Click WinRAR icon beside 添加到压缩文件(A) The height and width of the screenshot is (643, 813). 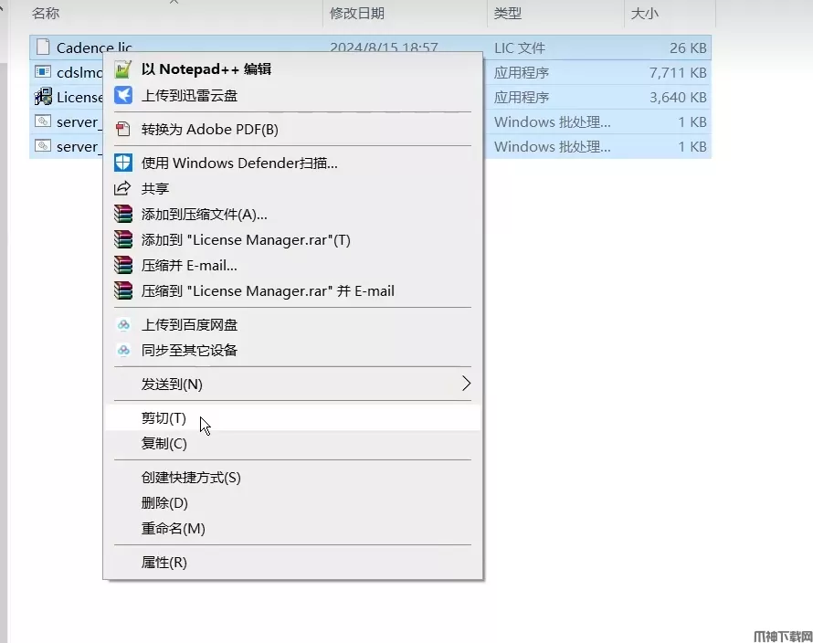[123, 214]
